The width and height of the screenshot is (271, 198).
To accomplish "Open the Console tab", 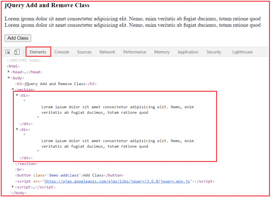I will pos(62,52).
